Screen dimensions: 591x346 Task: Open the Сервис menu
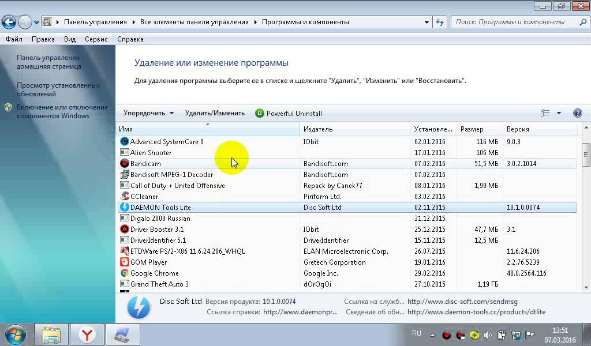(x=96, y=39)
